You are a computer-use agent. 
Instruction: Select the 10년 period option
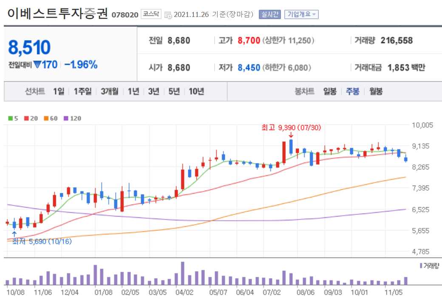[x=196, y=91]
